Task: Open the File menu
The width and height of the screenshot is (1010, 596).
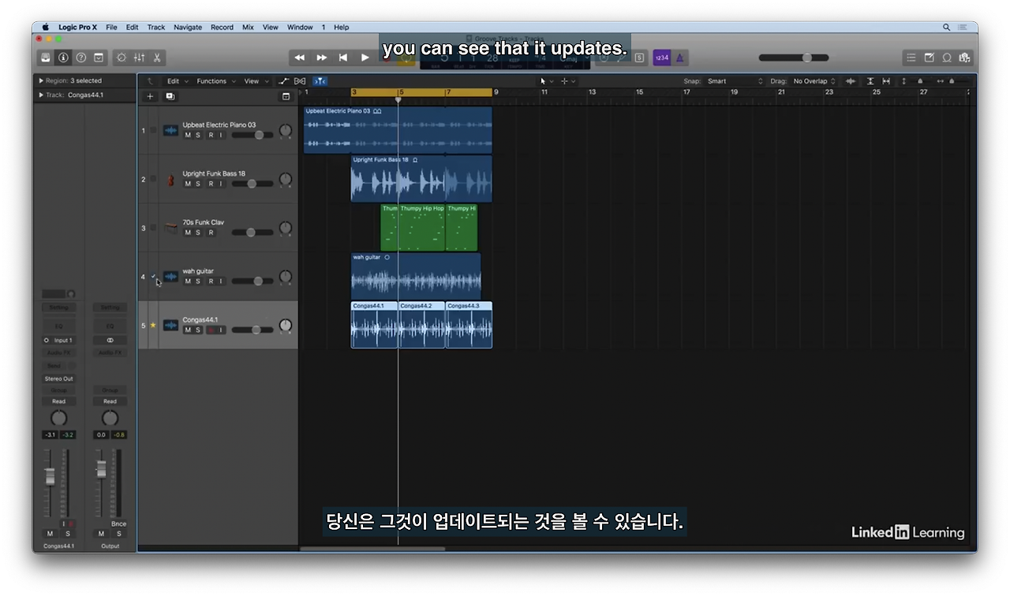Action: [111, 27]
